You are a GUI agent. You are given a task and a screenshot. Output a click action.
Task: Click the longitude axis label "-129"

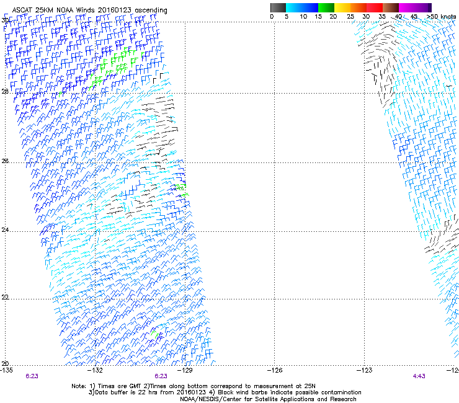click(x=185, y=370)
